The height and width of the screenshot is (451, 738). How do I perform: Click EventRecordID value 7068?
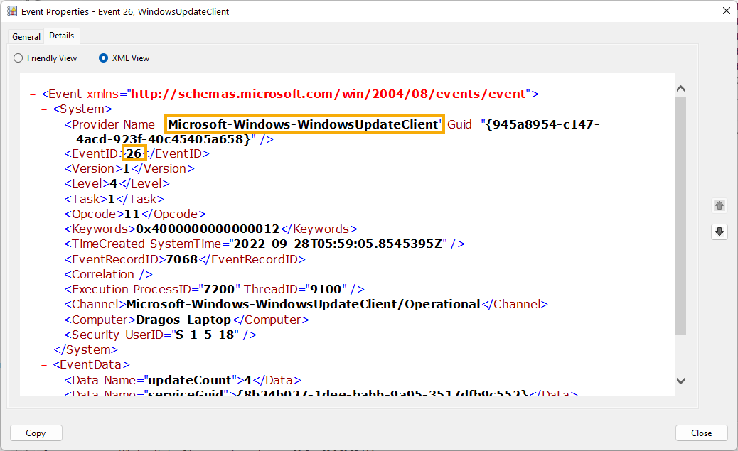pos(182,260)
